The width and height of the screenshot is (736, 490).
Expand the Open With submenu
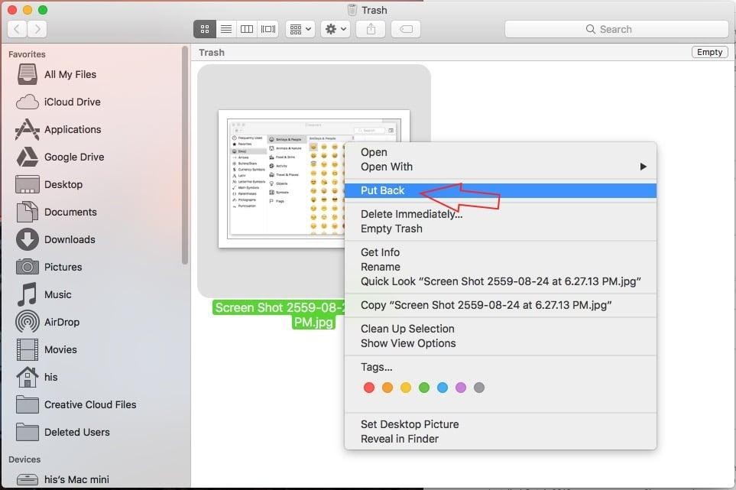387,167
